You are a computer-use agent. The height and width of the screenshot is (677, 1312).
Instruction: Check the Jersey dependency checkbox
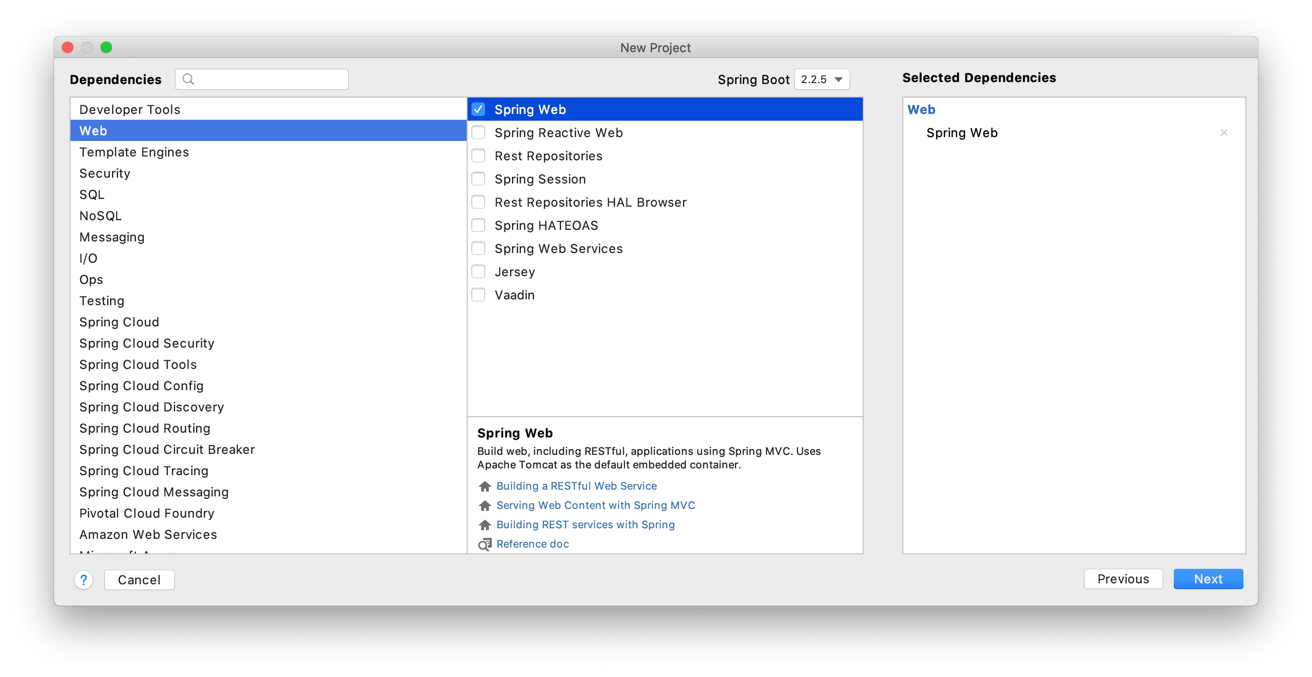478,272
